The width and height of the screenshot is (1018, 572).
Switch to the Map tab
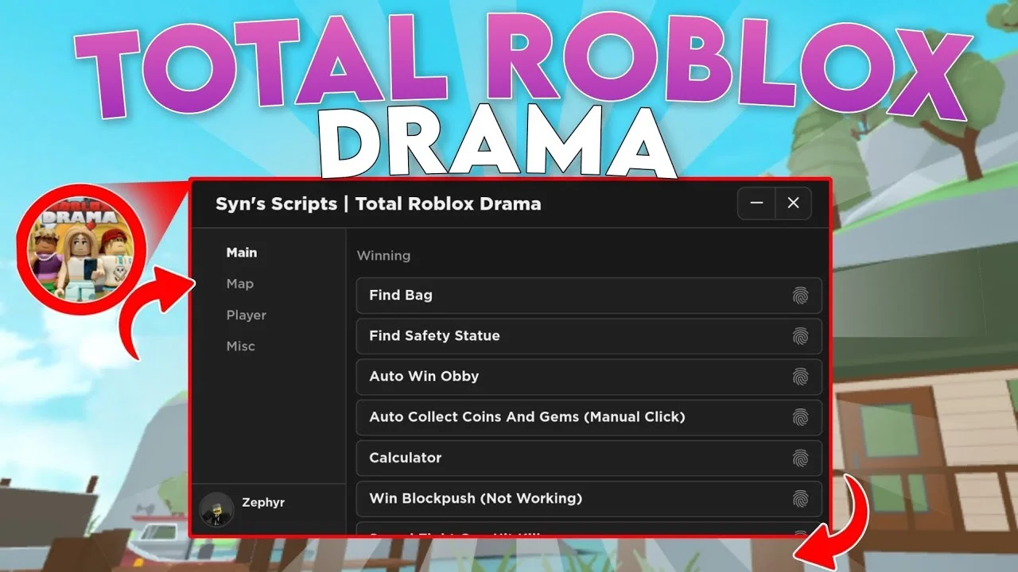coord(240,283)
